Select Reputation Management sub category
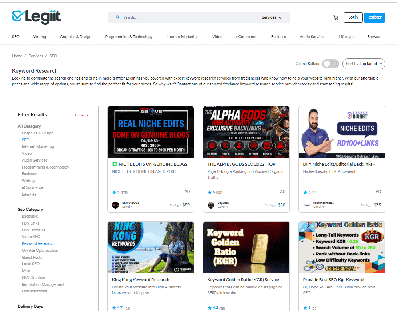The width and height of the screenshot is (397, 311). tap(43, 284)
